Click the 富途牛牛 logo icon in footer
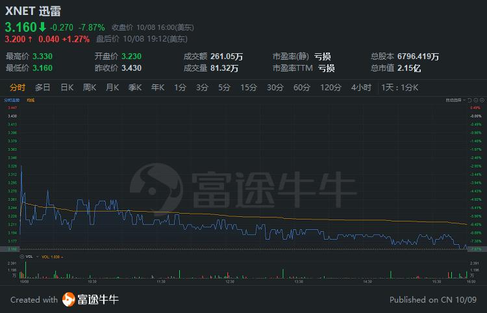The width and height of the screenshot is (487, 313). [69, 299]
